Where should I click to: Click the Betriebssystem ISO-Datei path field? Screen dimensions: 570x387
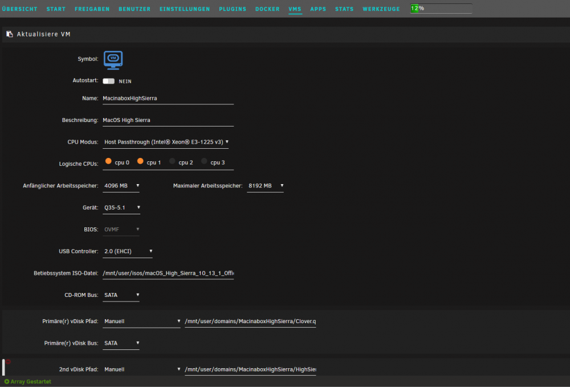(168, 273)
